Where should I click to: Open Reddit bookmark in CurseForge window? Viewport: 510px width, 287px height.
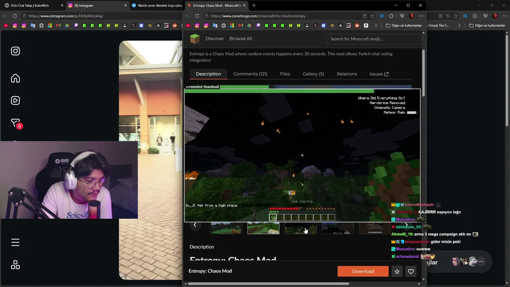(x=357, y=26)
